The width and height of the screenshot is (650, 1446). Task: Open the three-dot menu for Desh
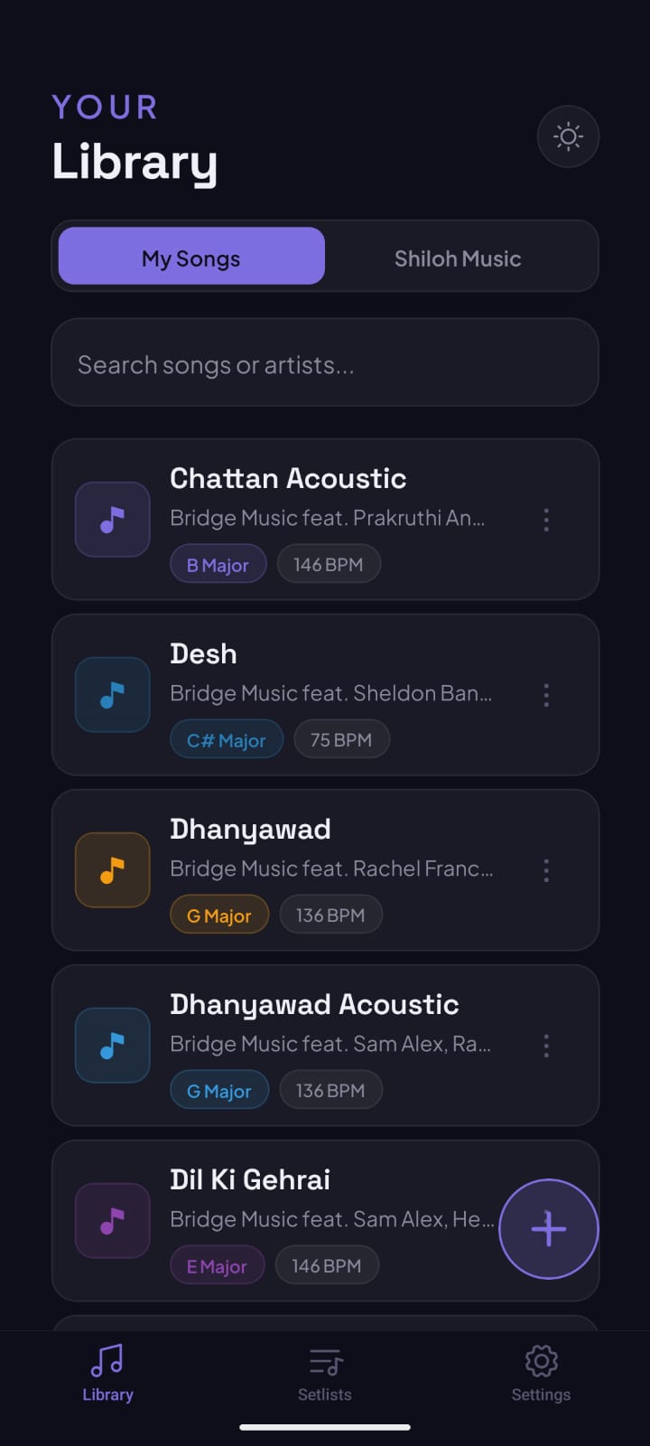[546, 695]
